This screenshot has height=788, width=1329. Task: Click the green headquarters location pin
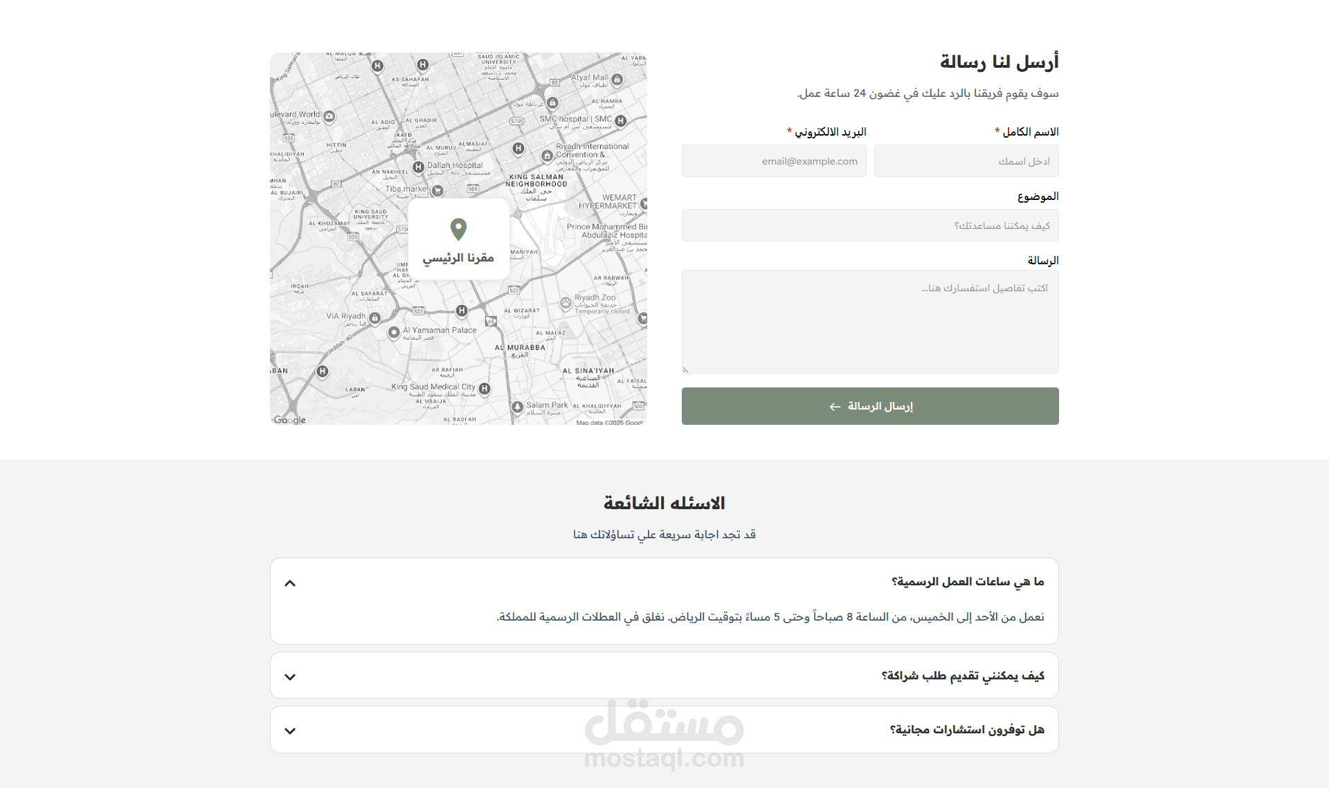tap(458, 228)
